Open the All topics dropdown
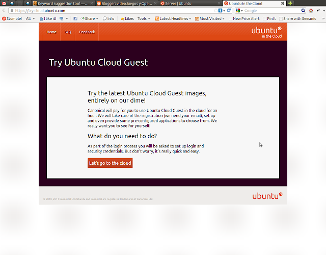Image resolution: width=326 pixels, height=255 pixels. click(31, 18)
